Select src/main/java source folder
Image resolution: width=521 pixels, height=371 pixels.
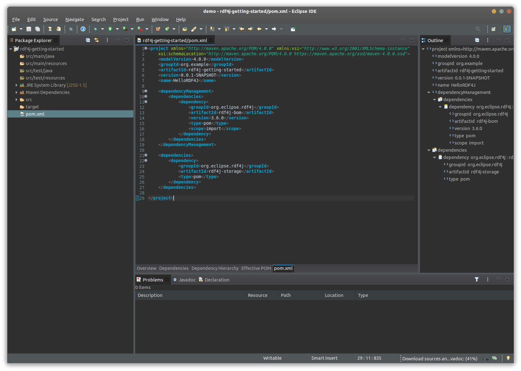pos(40,56)
